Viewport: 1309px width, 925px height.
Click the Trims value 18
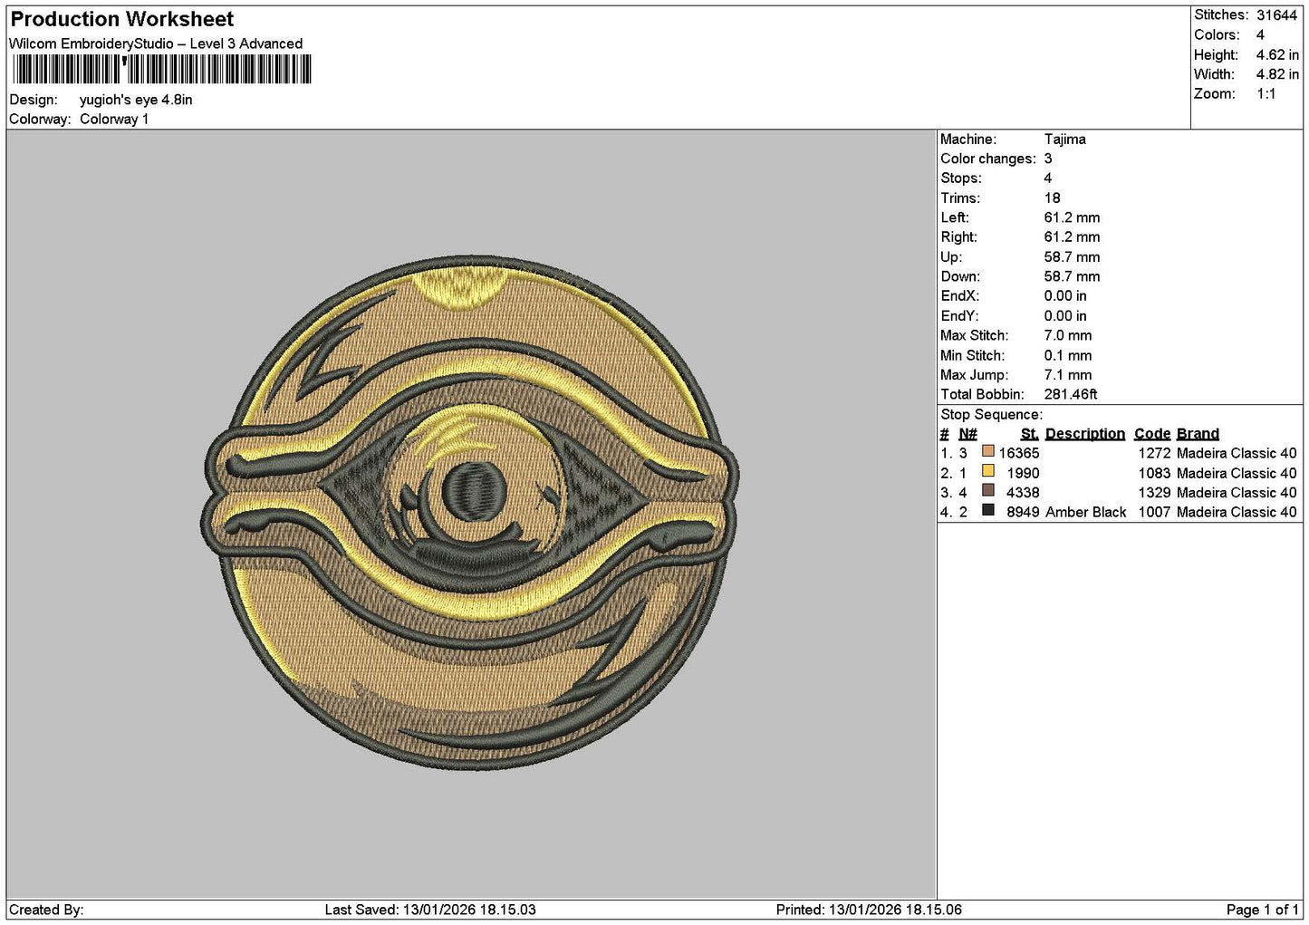(1052, 198)
